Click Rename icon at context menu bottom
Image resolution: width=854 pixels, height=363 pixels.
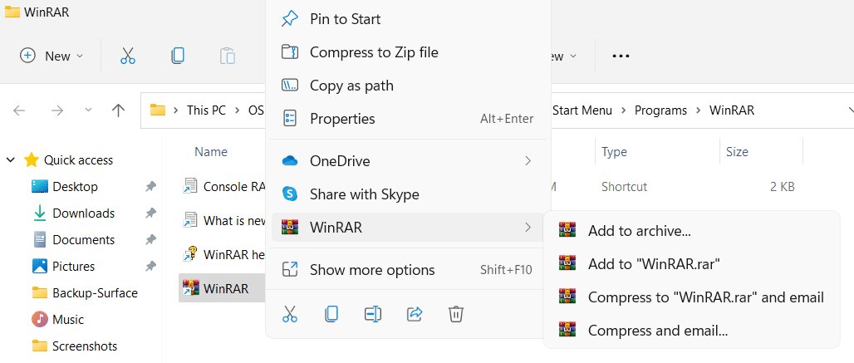372,314
